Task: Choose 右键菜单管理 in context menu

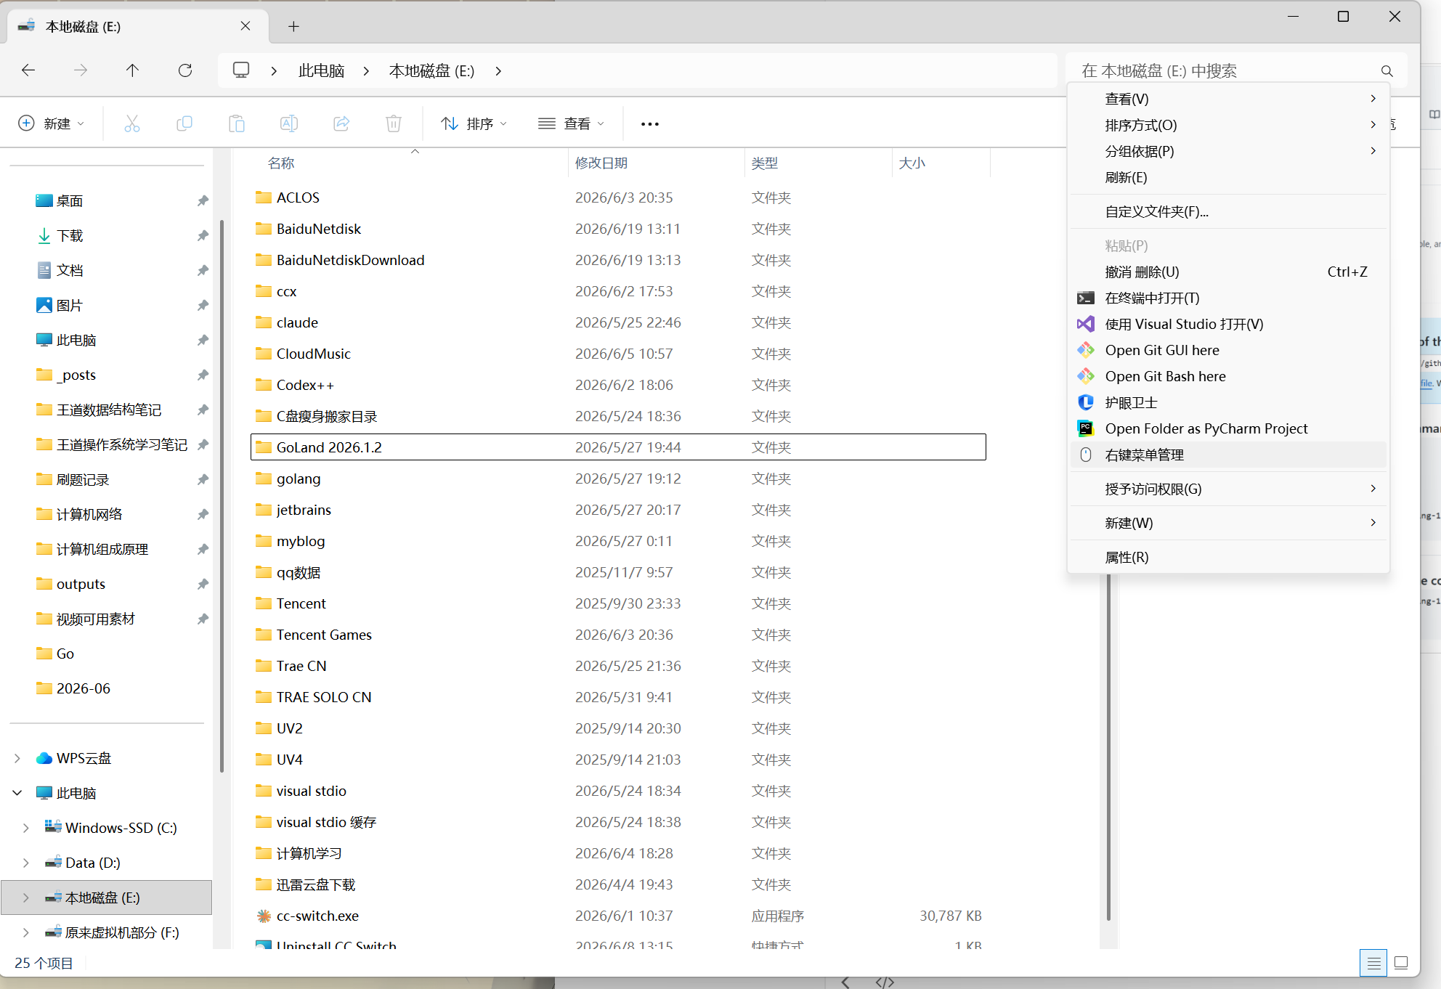Action: click(1228, 455)
